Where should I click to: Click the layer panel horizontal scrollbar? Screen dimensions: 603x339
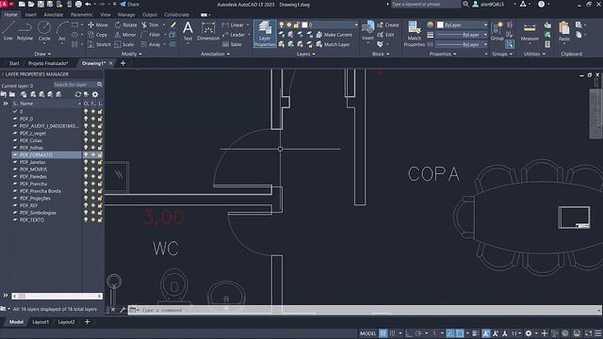click(57, 296)
